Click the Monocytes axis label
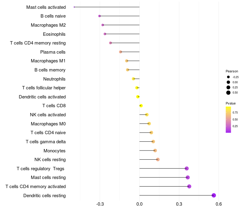The image size is (242, 212). coord(54,151)
